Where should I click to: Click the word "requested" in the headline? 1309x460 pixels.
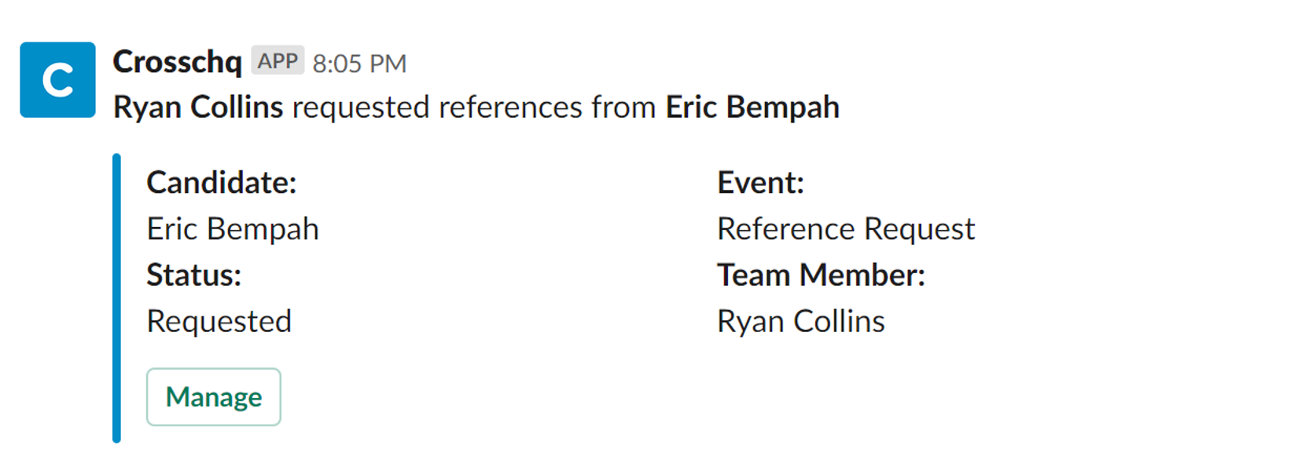pyautogui.click(x=360, y=108)
